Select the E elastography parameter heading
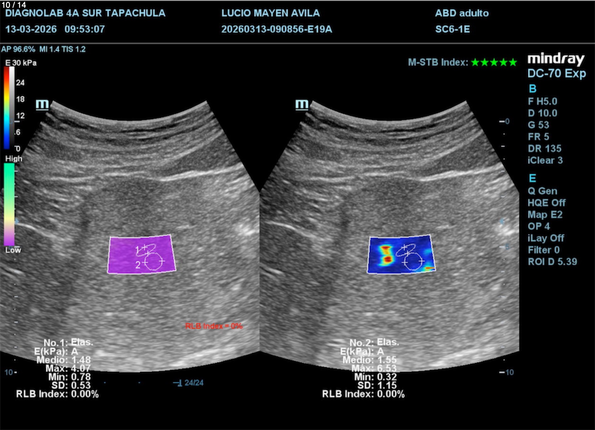 pyautogui.click(x=532, y=178)
